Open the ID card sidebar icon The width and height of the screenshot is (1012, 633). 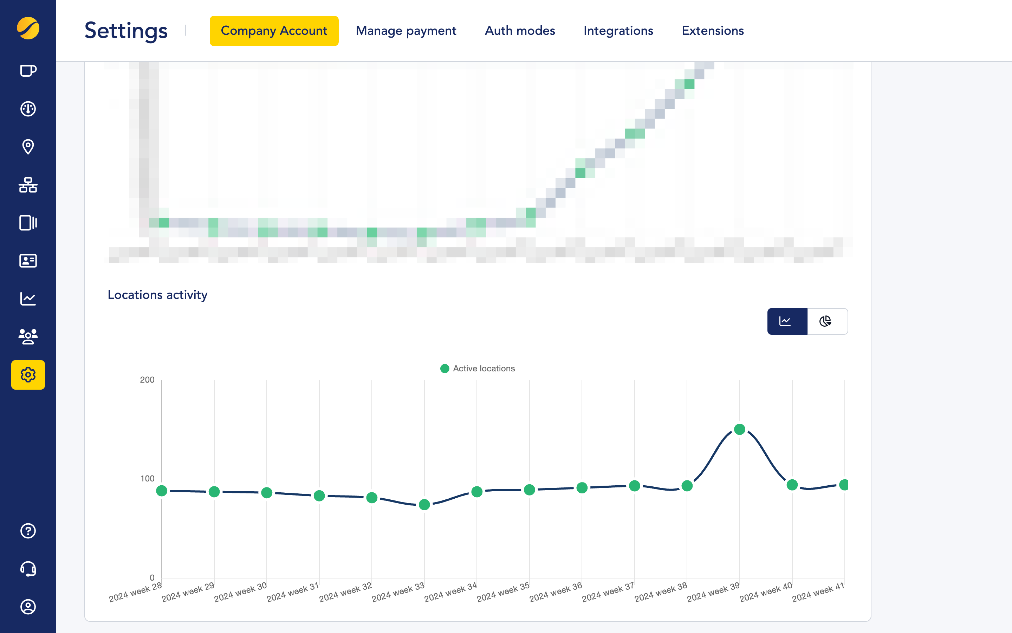click(x=28, y=261)
